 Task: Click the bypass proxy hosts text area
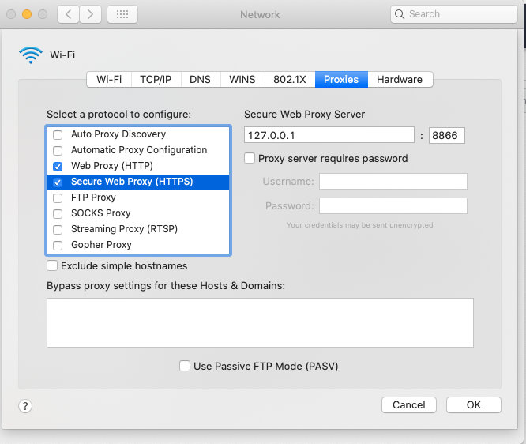(260, 322)
